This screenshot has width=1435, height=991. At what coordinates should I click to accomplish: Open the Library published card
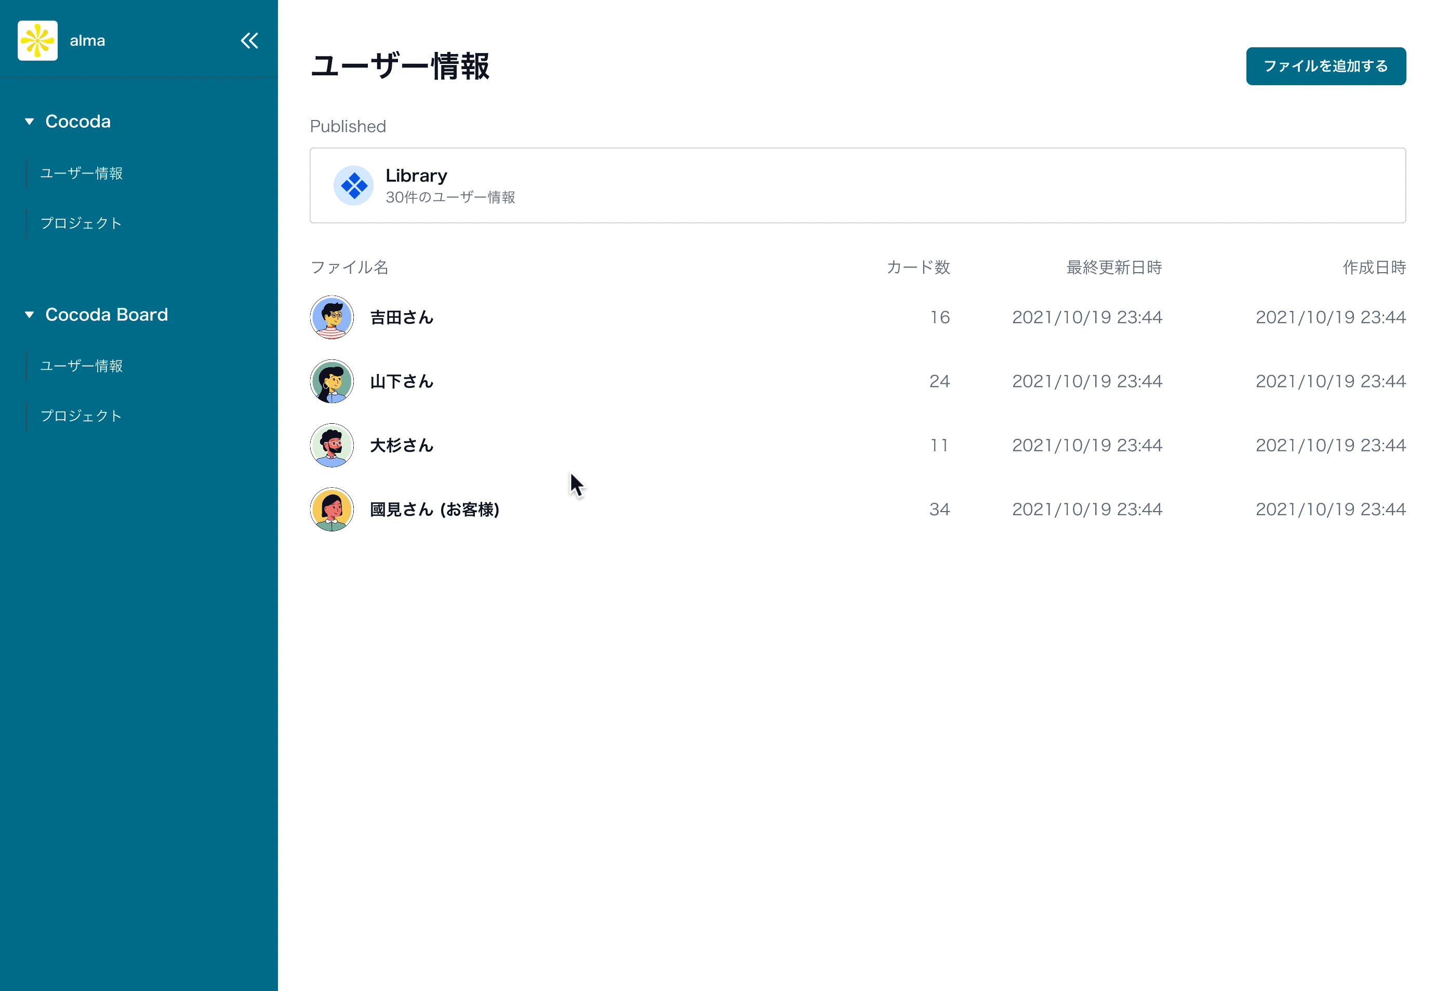click(857, 185)
